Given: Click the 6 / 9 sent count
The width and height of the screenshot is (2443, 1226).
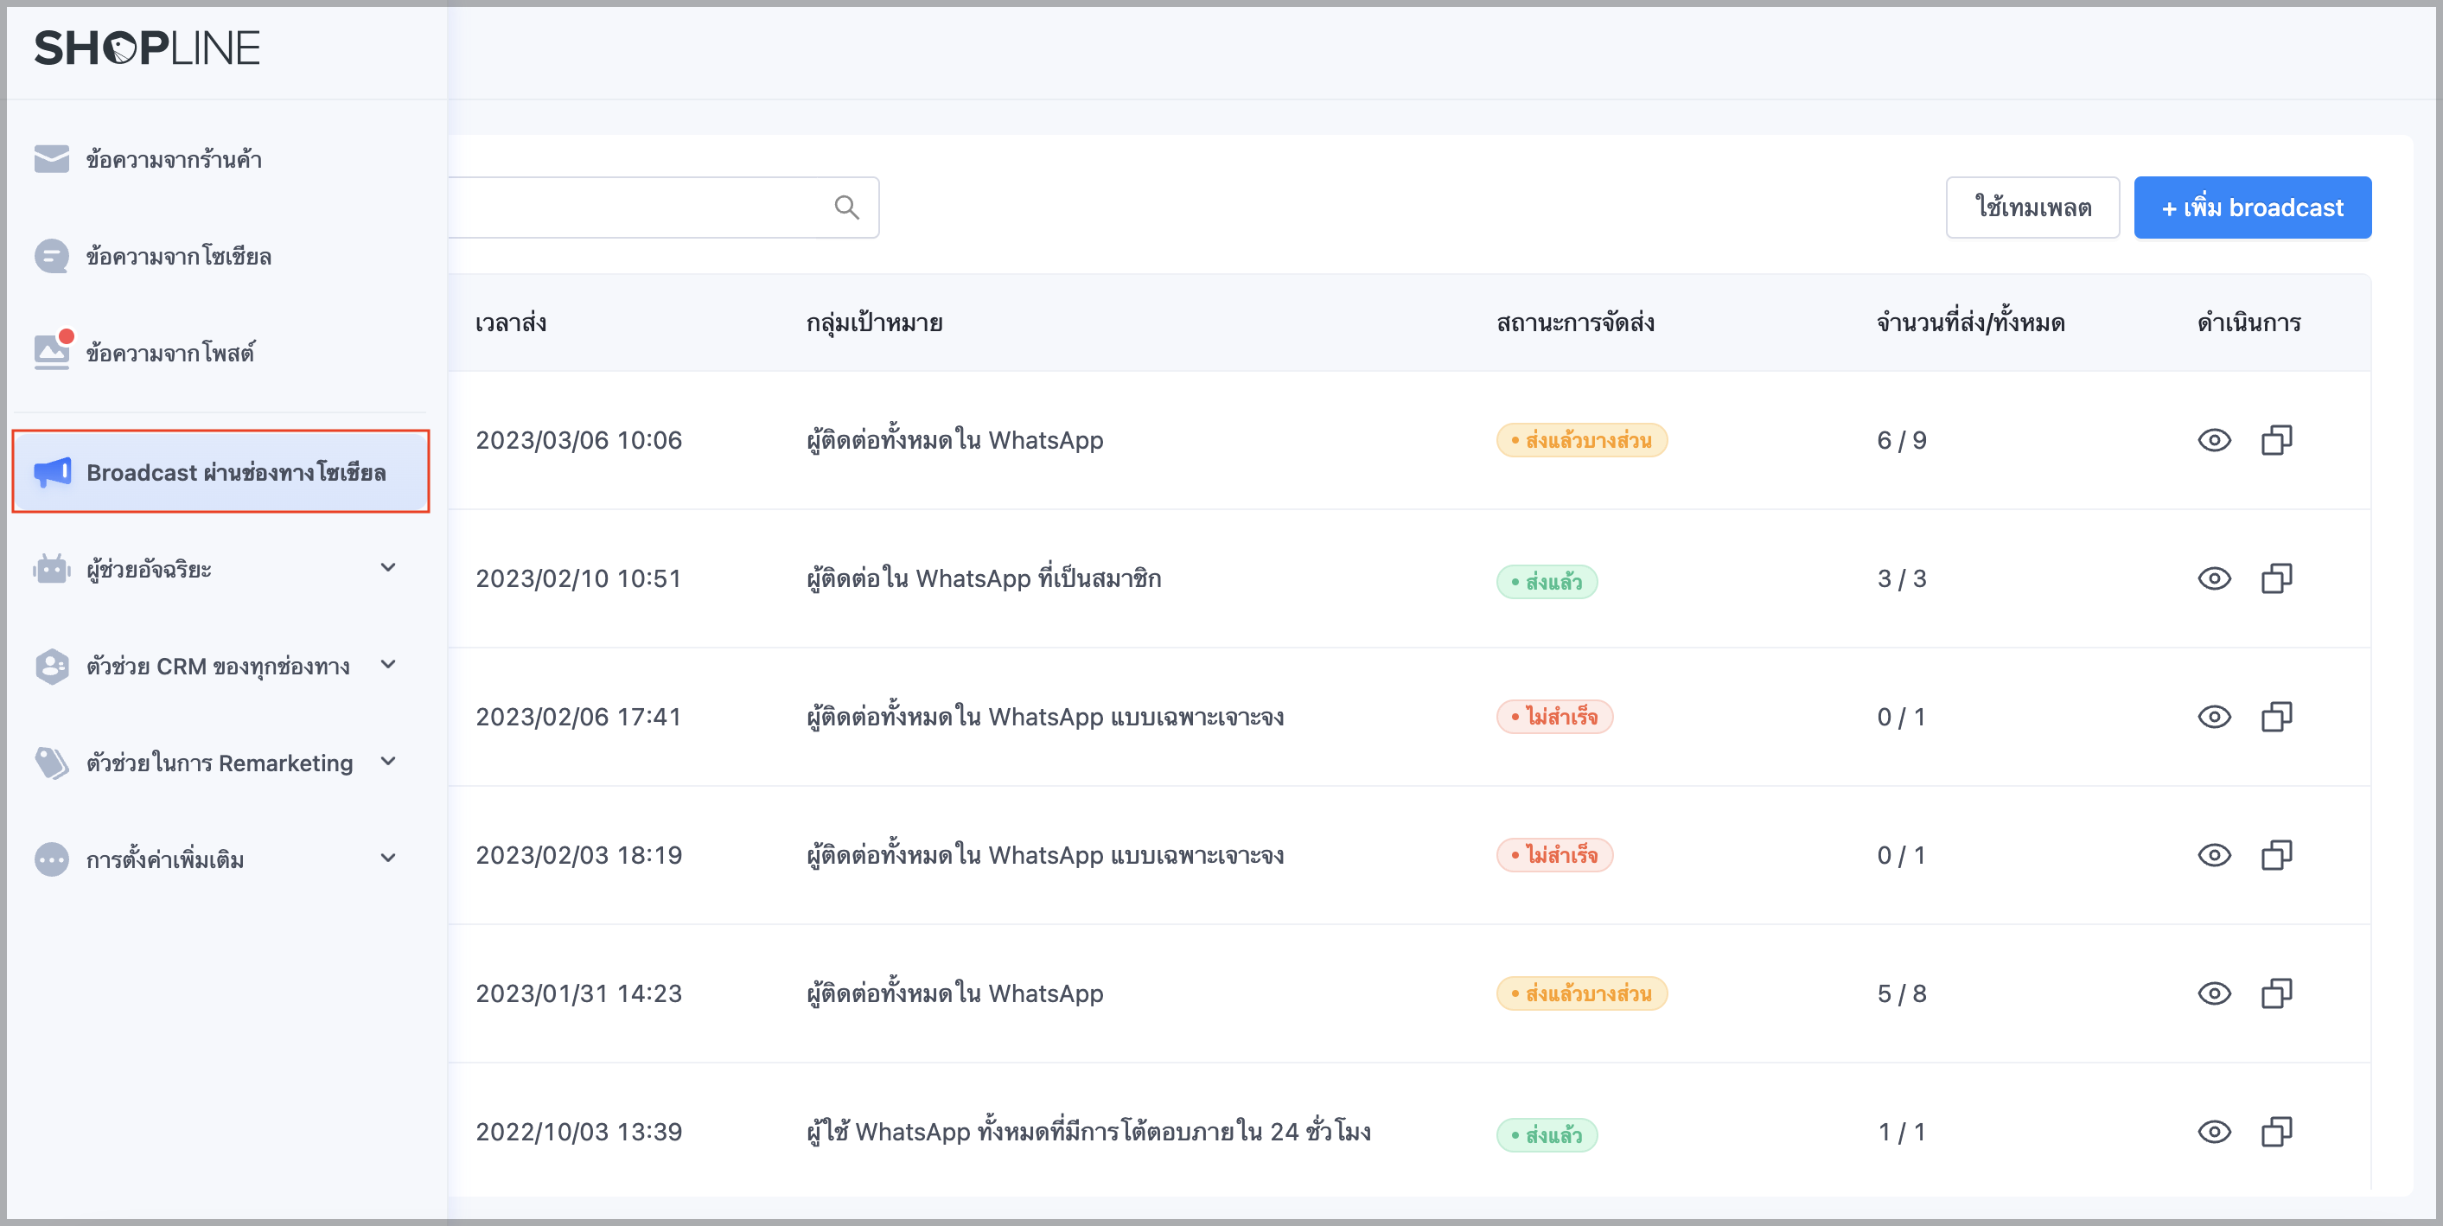Looking at the screenshot, I should [1902, 440].
